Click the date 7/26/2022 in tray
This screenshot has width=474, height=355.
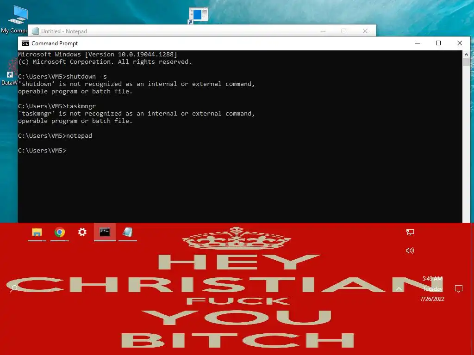432,299
